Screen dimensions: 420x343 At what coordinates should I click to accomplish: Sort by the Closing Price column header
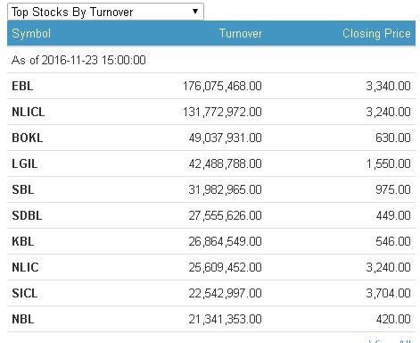tap(376, 33)
